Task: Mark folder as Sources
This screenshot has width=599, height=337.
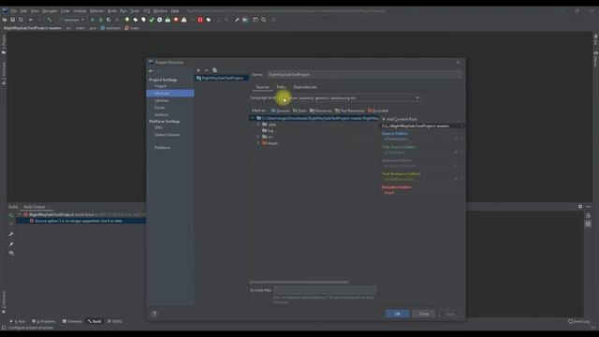Action: (281, 110)
